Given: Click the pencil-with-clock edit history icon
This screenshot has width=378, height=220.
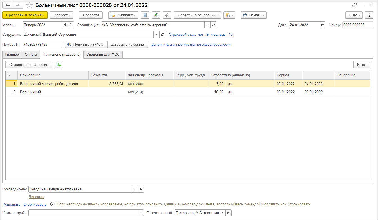Looking at the screenshot, I should coord(156,15).
